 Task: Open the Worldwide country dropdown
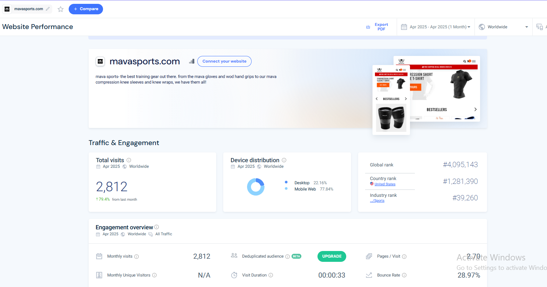pos(504,27)
